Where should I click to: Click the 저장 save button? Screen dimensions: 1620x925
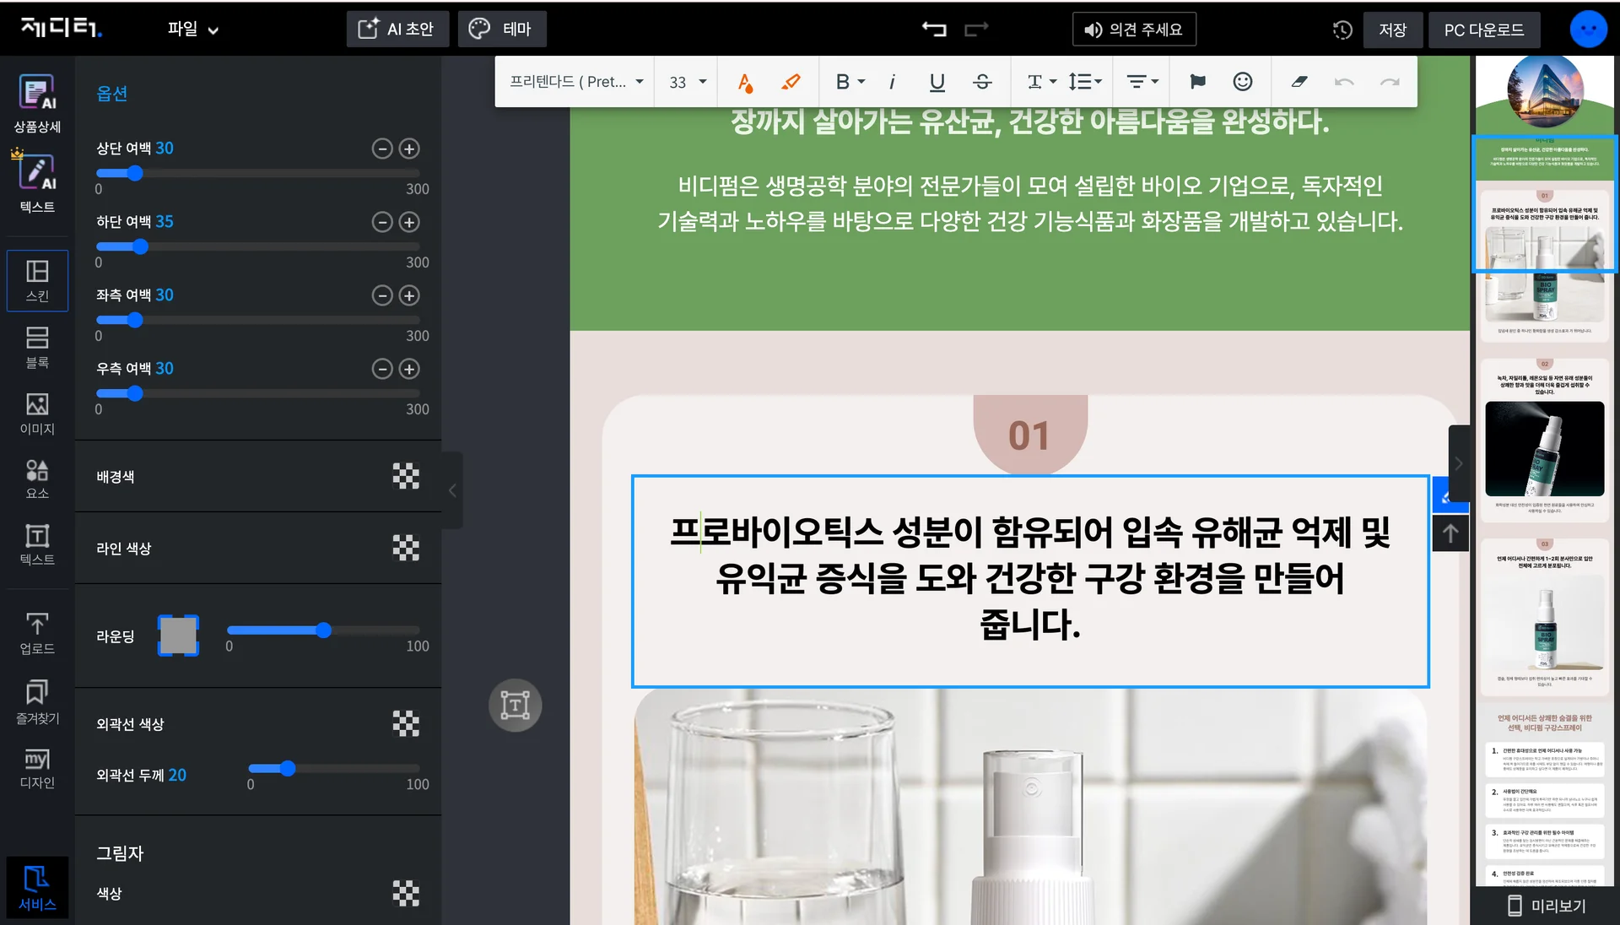coord(1392,30)
